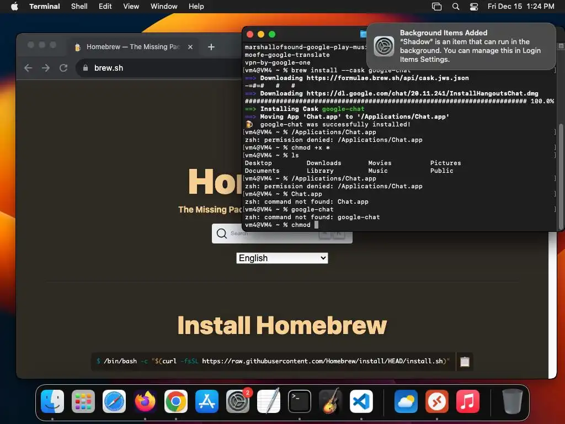Launch Firefox from the Dock
The width and height of the screenshot is (565, 424).
click(x=145, y=401)
